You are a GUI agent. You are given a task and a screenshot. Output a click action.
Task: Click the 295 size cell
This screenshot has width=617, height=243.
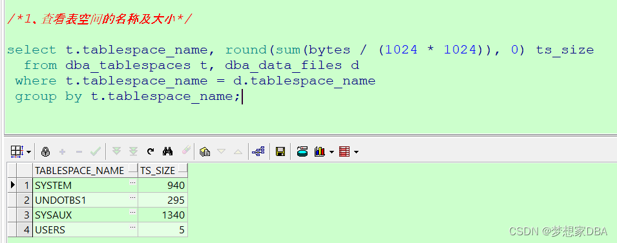coord(163,200)
